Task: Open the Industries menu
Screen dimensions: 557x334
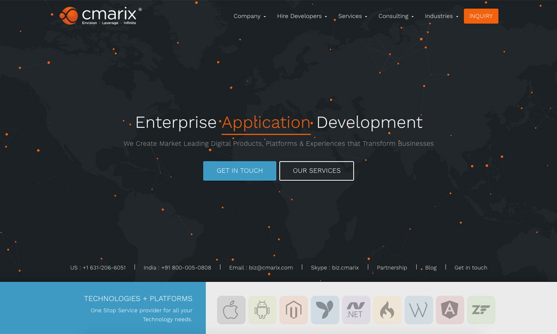Action: (x=441, y=16)
